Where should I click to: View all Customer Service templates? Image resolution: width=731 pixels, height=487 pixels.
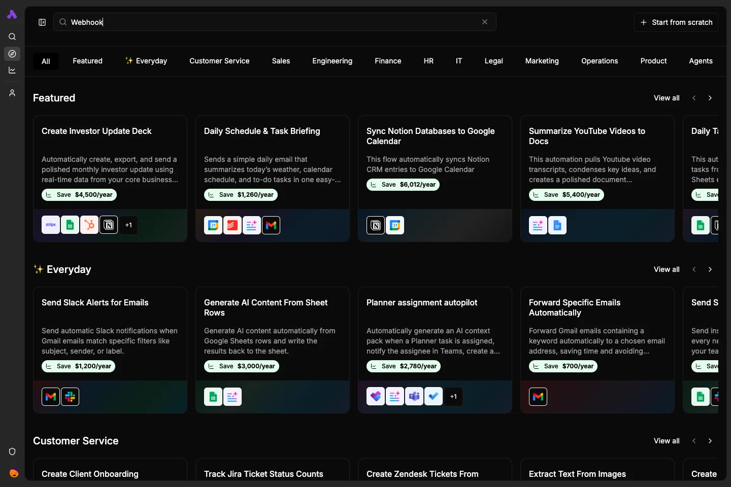pyautogui.click(x=667, y=441)
